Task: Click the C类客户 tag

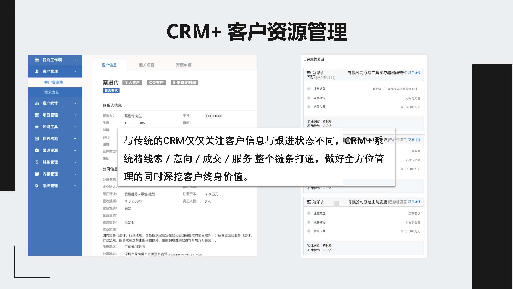Action: (156, 83)
